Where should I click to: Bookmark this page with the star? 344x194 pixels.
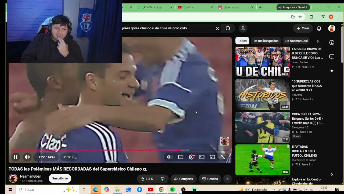point(300,17)
